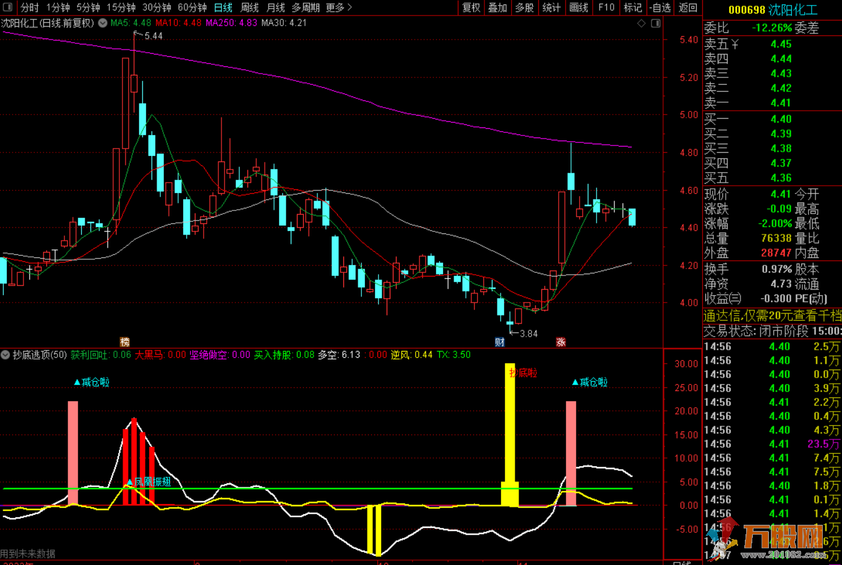Click the 返回 back button
Image resolution: width=842 pixels, height=565 pixels.
click(687, 7)
